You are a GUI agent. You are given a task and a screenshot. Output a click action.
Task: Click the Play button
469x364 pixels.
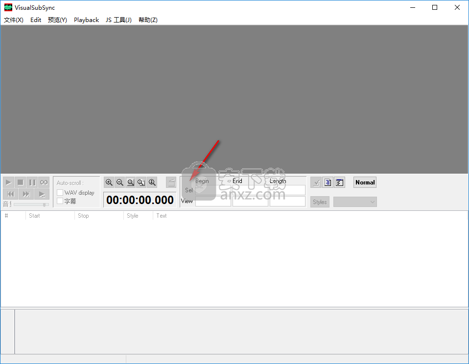click(9, 182)
